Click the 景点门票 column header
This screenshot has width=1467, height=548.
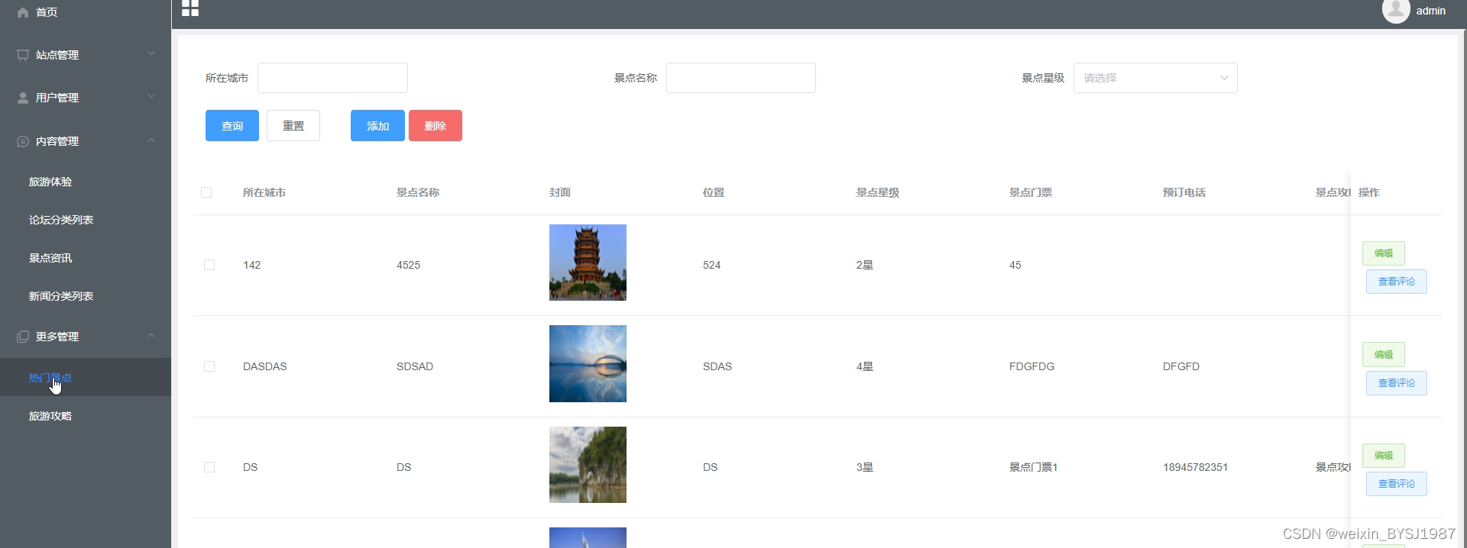pos(1031,192)
